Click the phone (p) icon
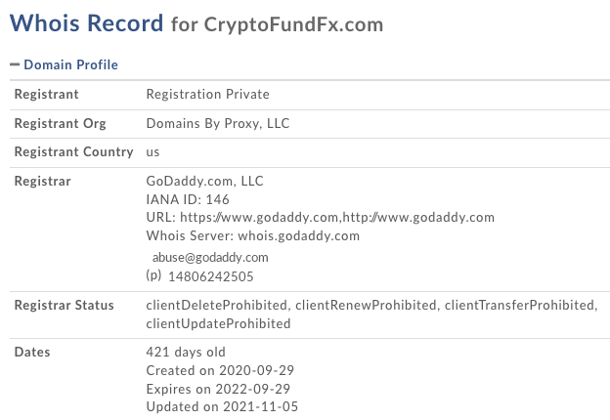The width and height of the screenshot is (610, 420). [x=152, y=276]
